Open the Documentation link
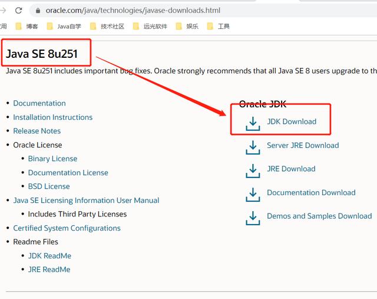 tap(39, 103)
